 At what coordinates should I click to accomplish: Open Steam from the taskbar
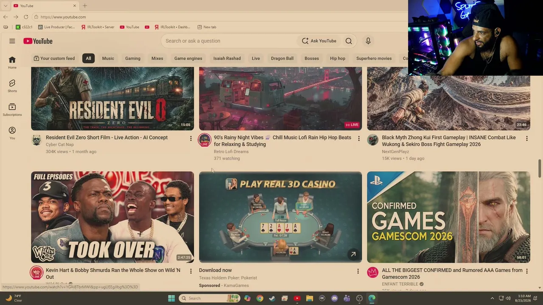click(x=272, y=298)
